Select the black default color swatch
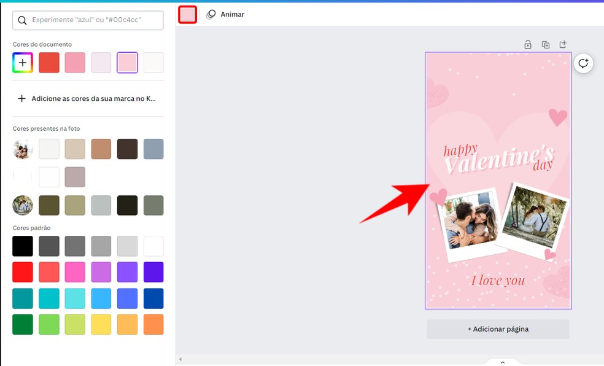 [x=23, y=246]
